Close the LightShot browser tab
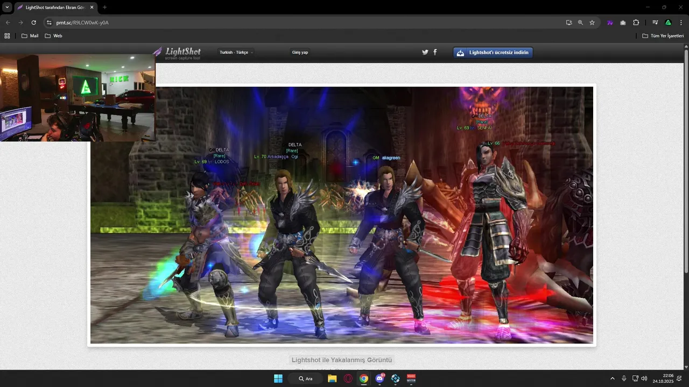 click(93, 8)
